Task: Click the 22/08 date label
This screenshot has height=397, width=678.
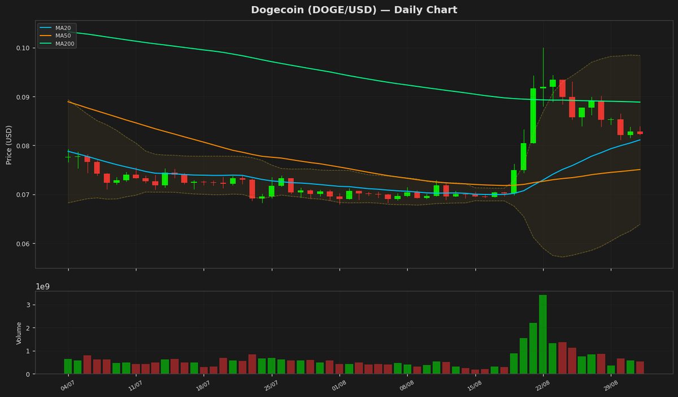Action: pyautogui.click(x=542, y=386)
